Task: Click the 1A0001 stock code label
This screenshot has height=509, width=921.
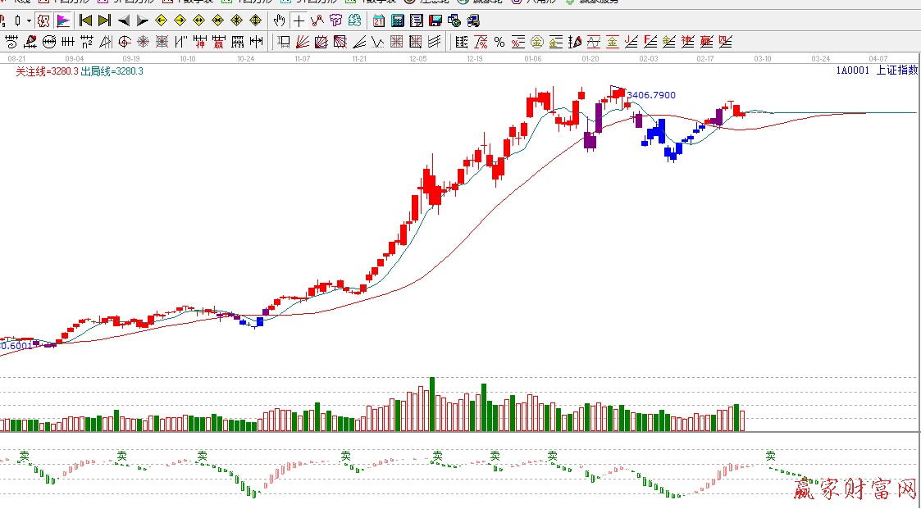Action: click(x=852, y=70)
